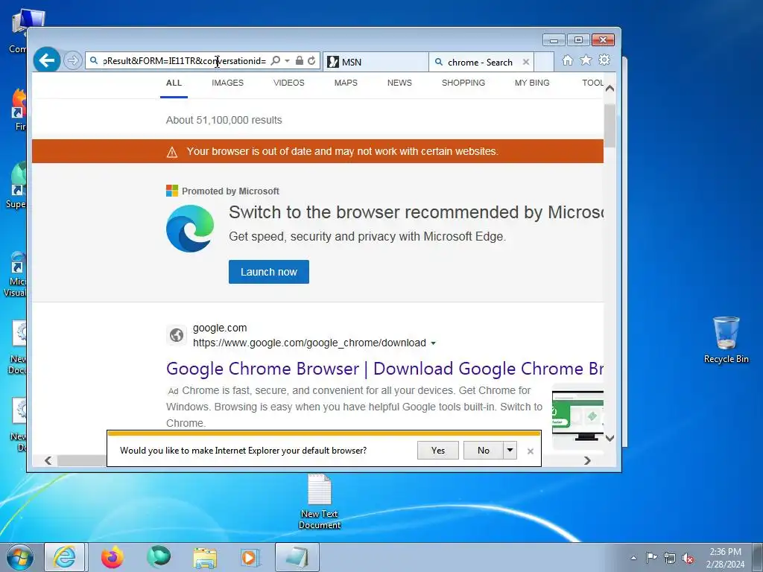Click Yes to set default browser
The height and width of the screenshot is (572, 763).
438,451
